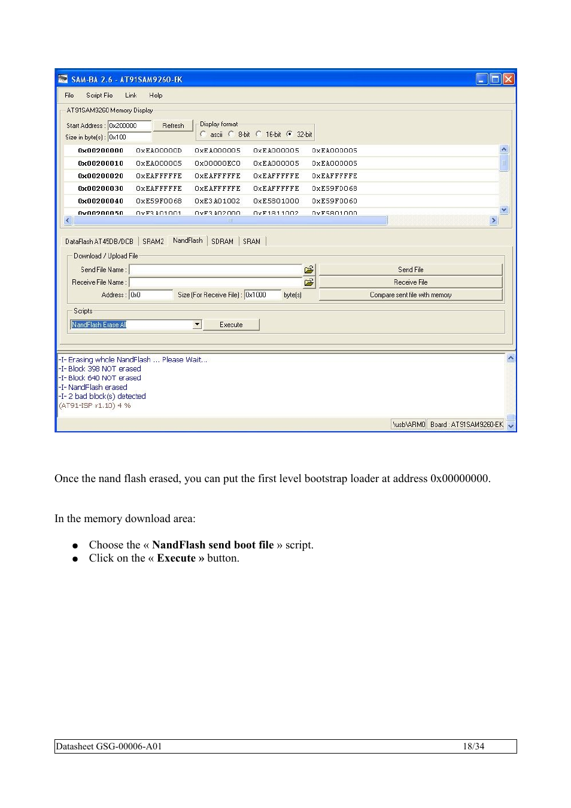Open the Script File menu

point(99,95)
